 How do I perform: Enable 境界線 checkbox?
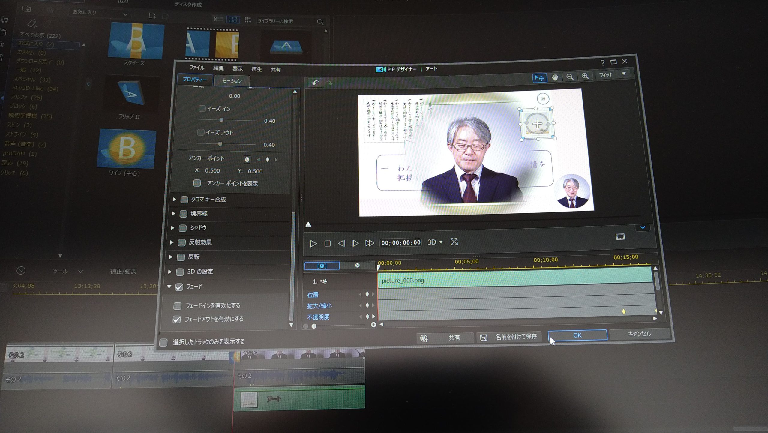(x=183, y=214)
